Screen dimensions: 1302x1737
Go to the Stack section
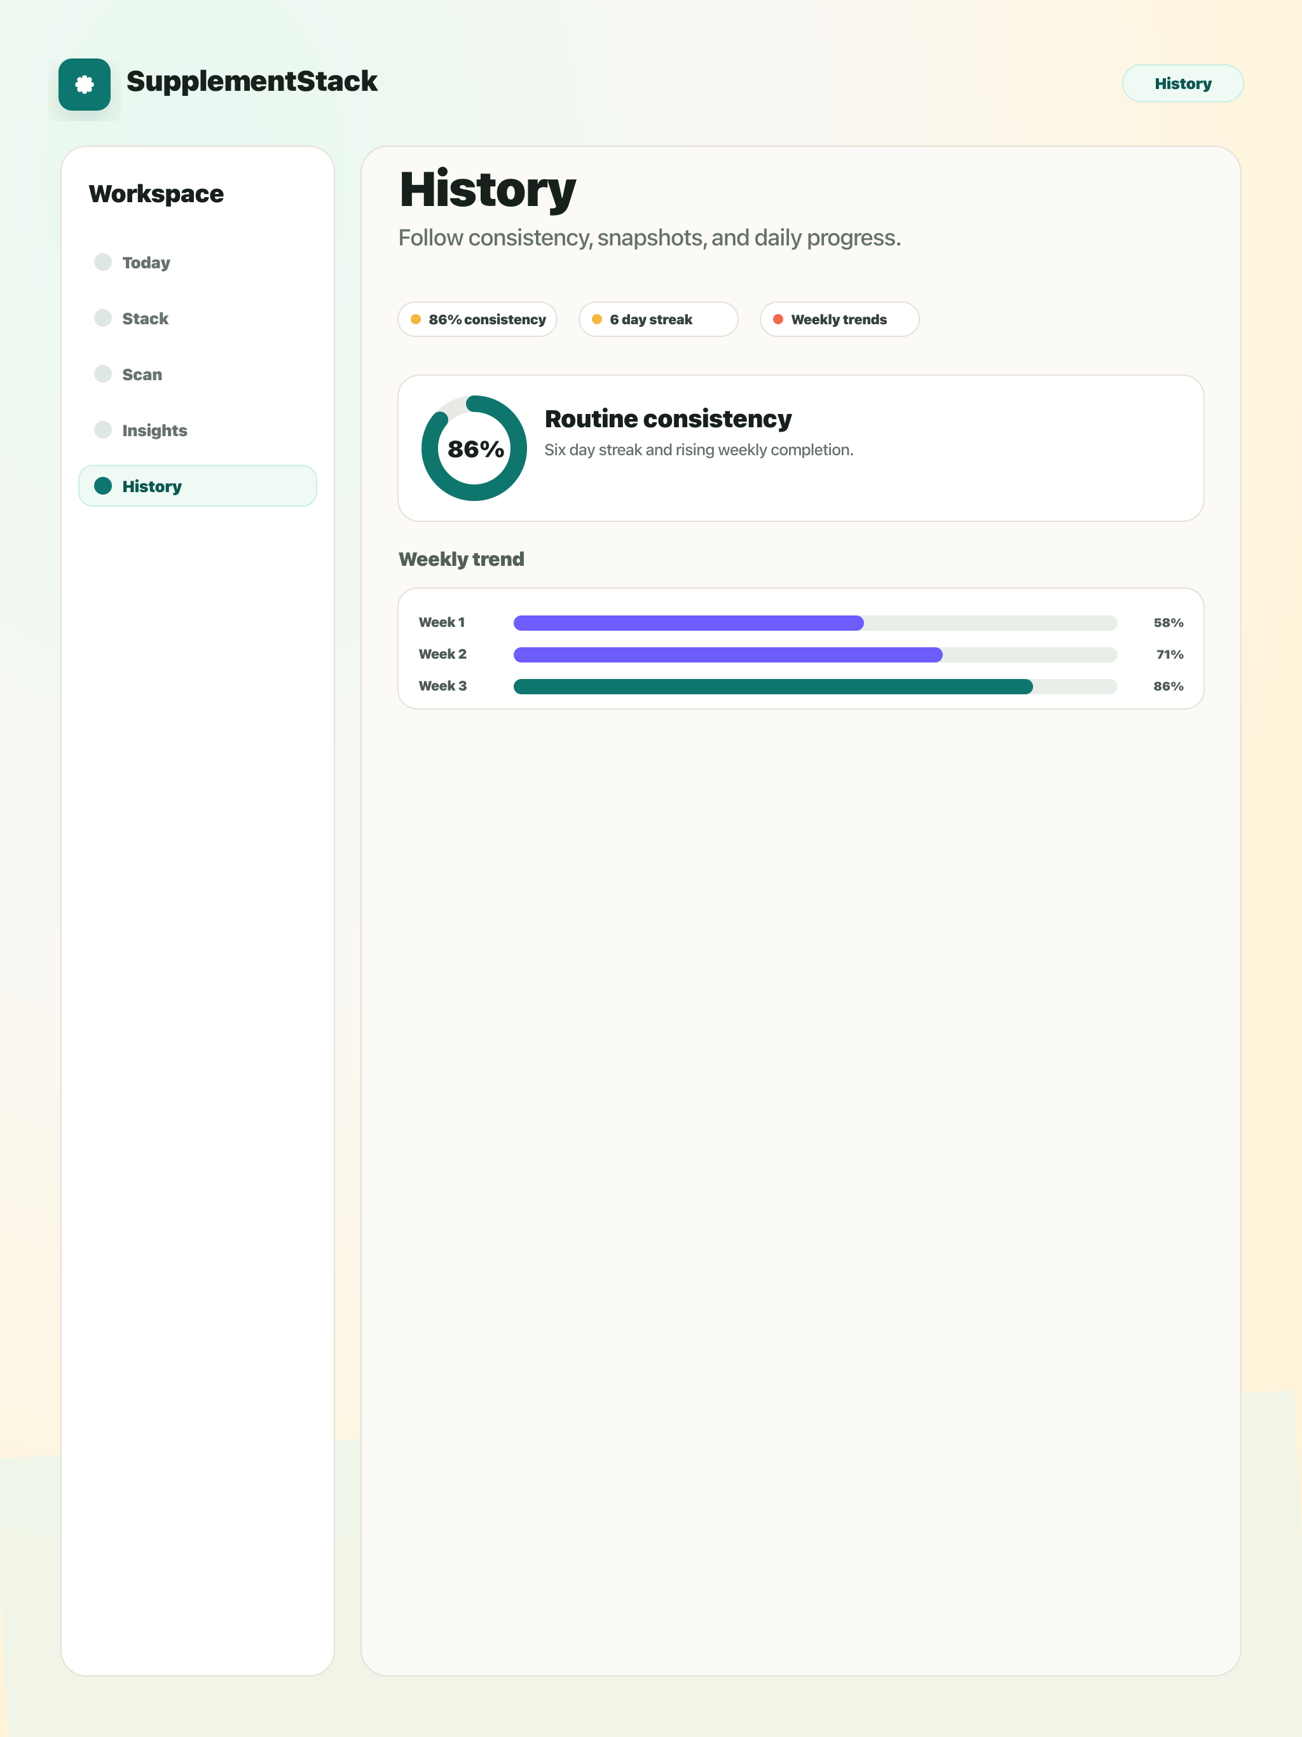tap(197, 318)
